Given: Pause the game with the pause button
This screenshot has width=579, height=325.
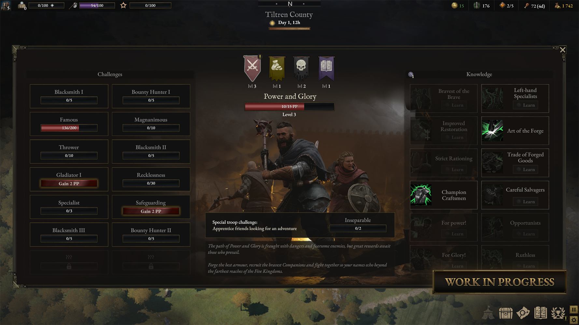Looking at the screenshot, I should [x=574, y=309].
